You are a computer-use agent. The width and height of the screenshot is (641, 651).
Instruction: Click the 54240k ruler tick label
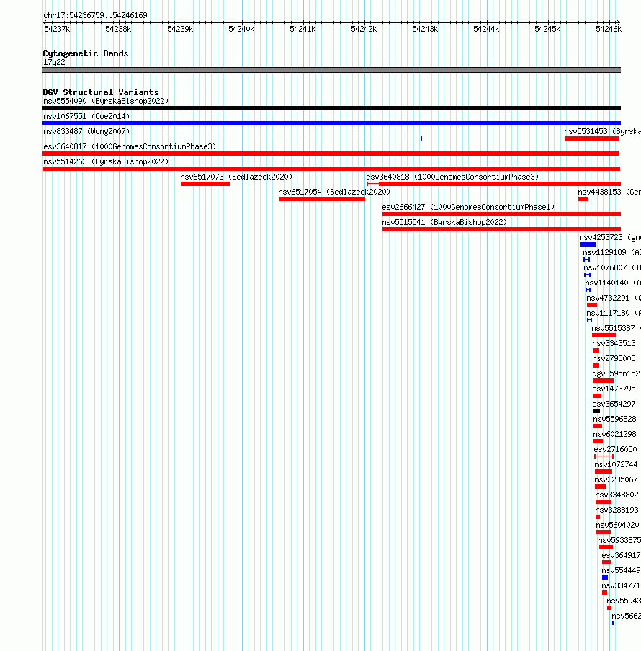coord(241,29)
